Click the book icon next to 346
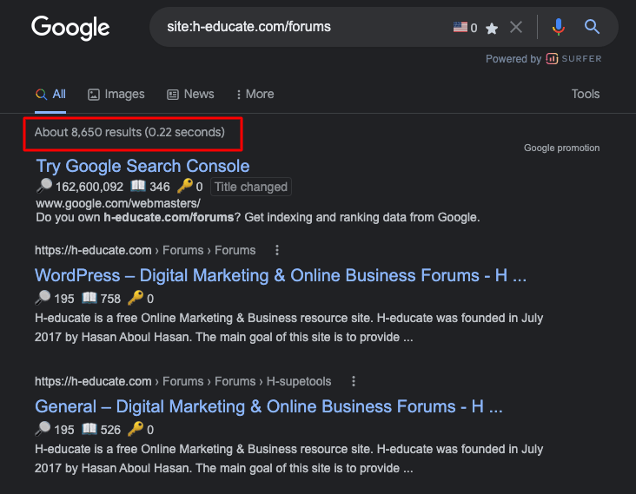 pyautogui.click(x=138, y=186)
